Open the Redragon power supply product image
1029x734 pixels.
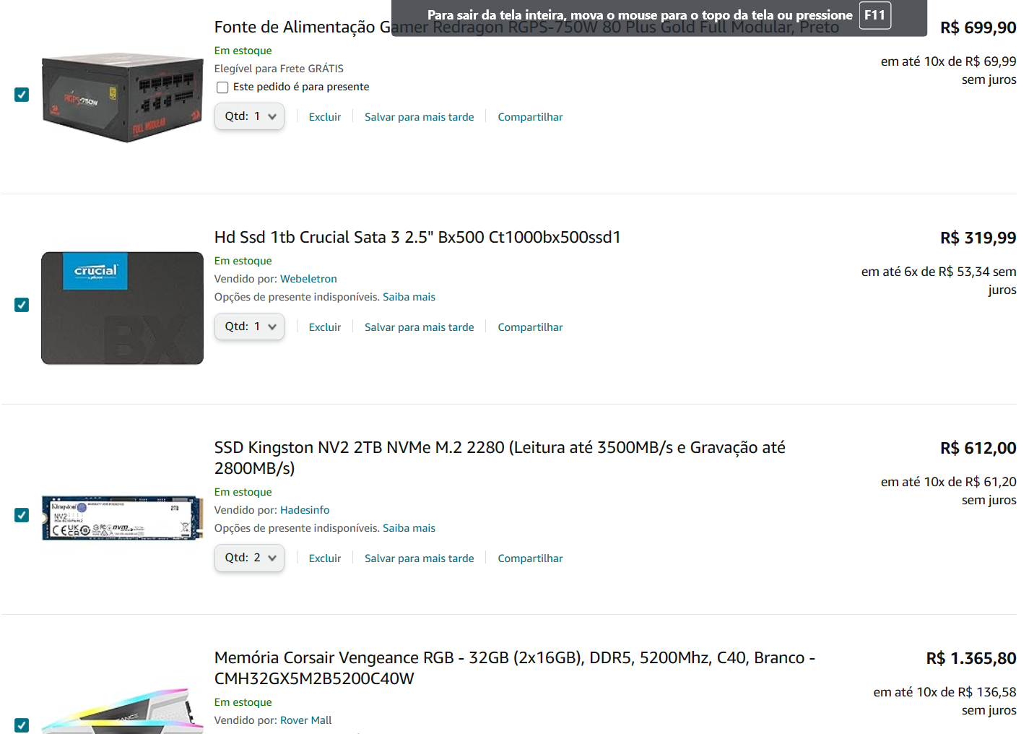pyautogui.click(x=122, y=97)
